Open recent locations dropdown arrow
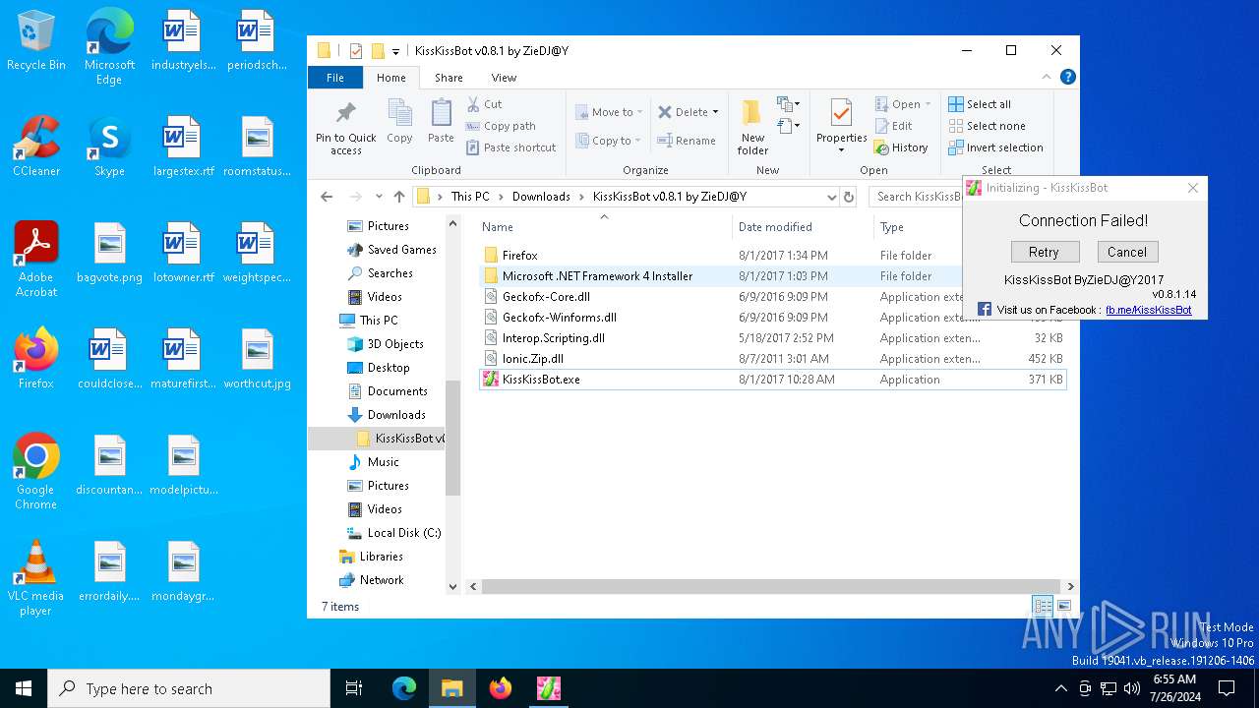Screen dimensions: 1259x708 (378, 197)
